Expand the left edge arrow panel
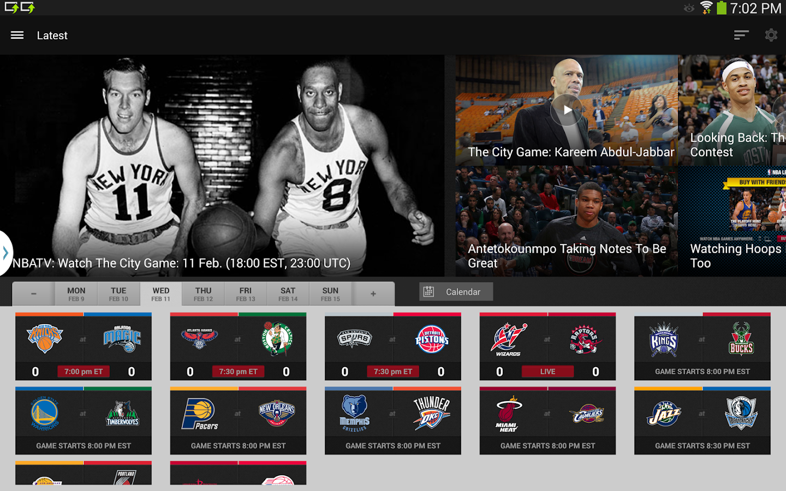The width and height of the screenshot is (786, 491). [x=4, y=253]
